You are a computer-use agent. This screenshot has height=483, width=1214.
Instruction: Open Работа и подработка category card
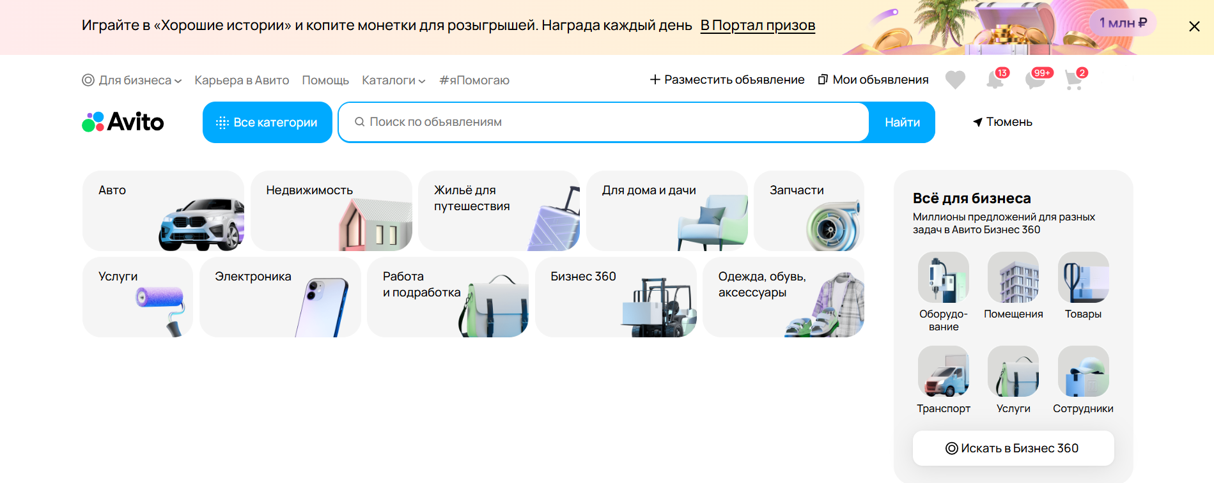pos(447,297)
